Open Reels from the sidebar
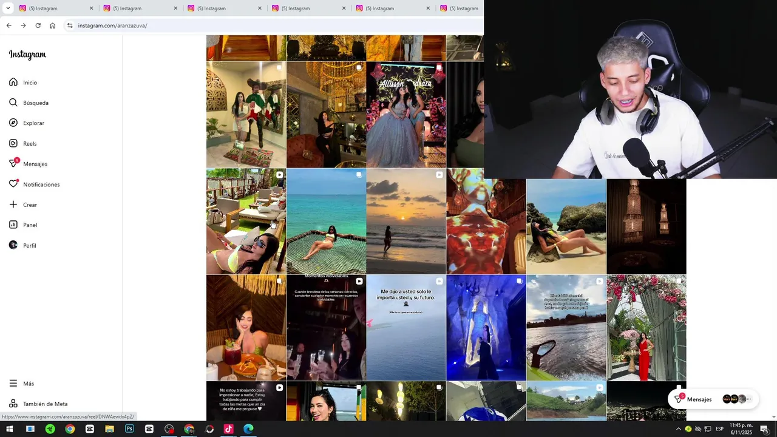 pyautogui.click(x=23, y=144)
